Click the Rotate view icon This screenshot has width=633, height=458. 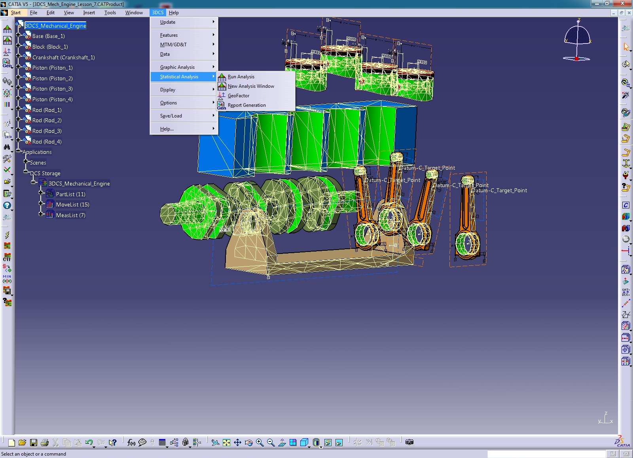pos(248,443)
